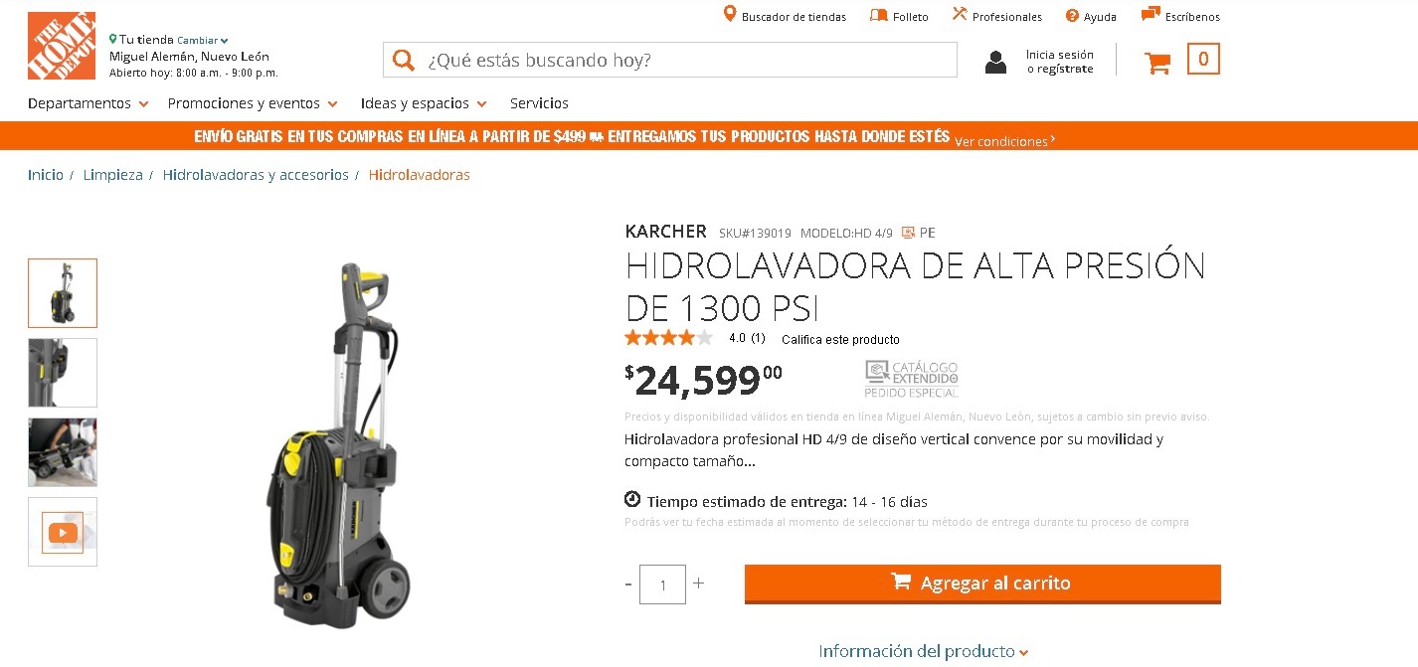Open the Ideas y espacios menu
This screenshot has width=1418, height=667.
[424, 103]
